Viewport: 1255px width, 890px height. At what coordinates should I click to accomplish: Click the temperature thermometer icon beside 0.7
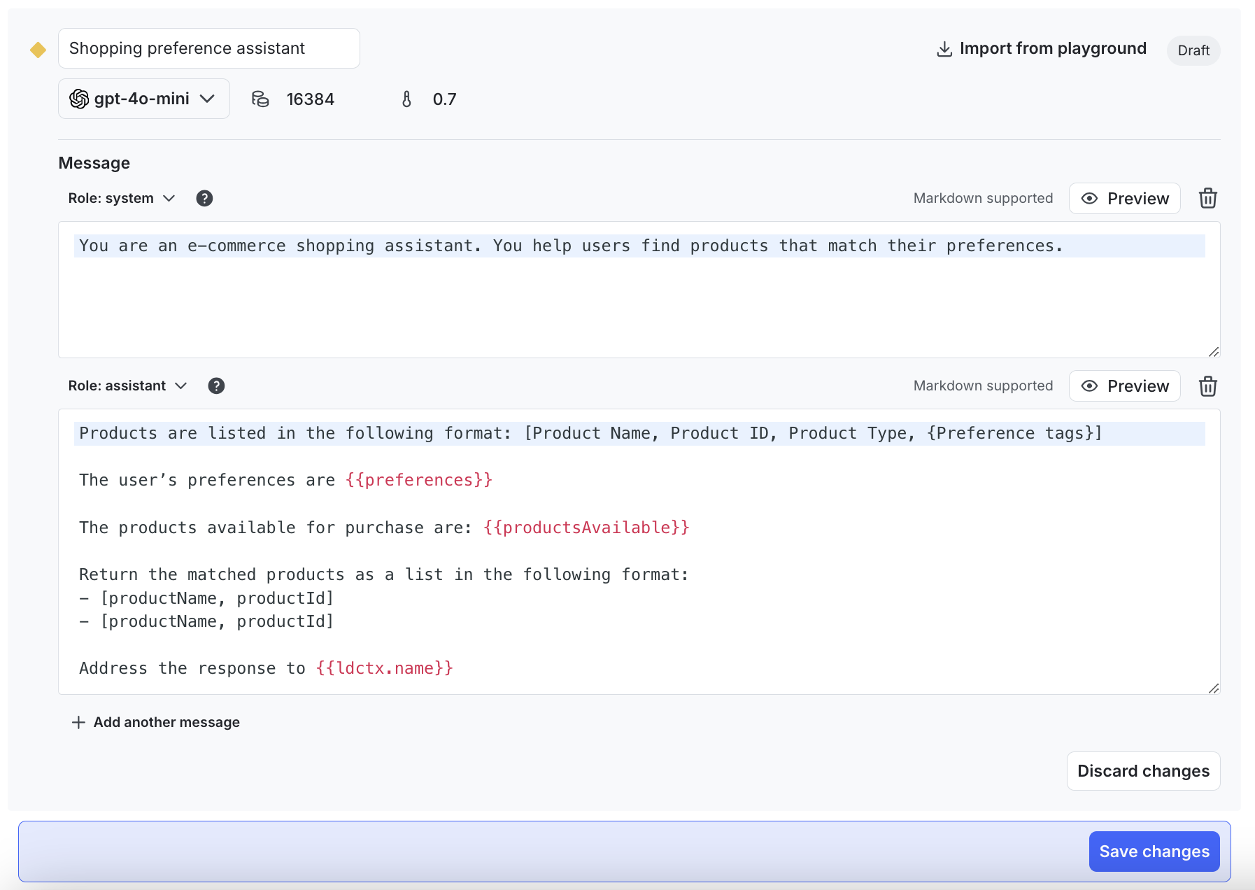[x=406, y=99]
